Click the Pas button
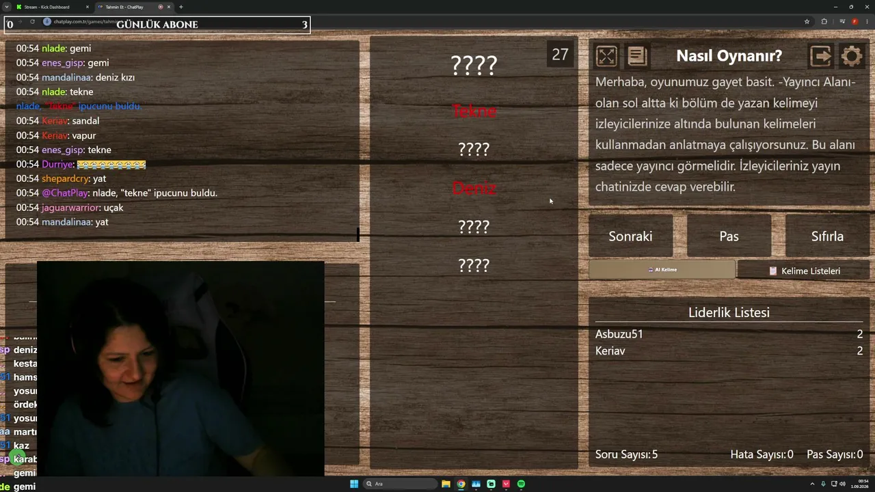The image size is (875, 492). coord(729,236)
